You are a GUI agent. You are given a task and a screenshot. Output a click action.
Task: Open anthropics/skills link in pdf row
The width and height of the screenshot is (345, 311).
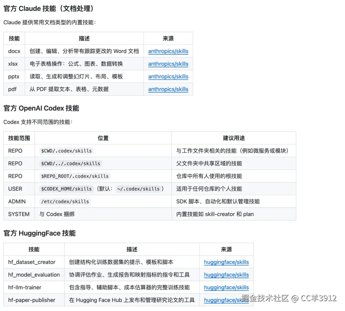(168, 89)
